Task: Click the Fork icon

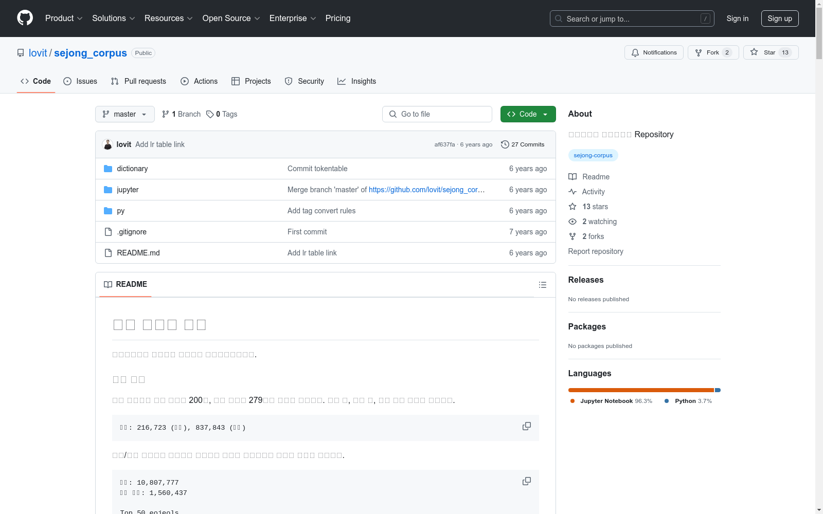Action: [699, 52]
